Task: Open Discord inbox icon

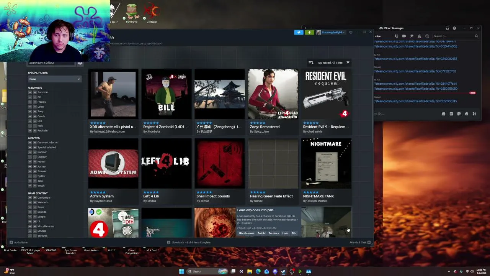Action: pos(448,28)
